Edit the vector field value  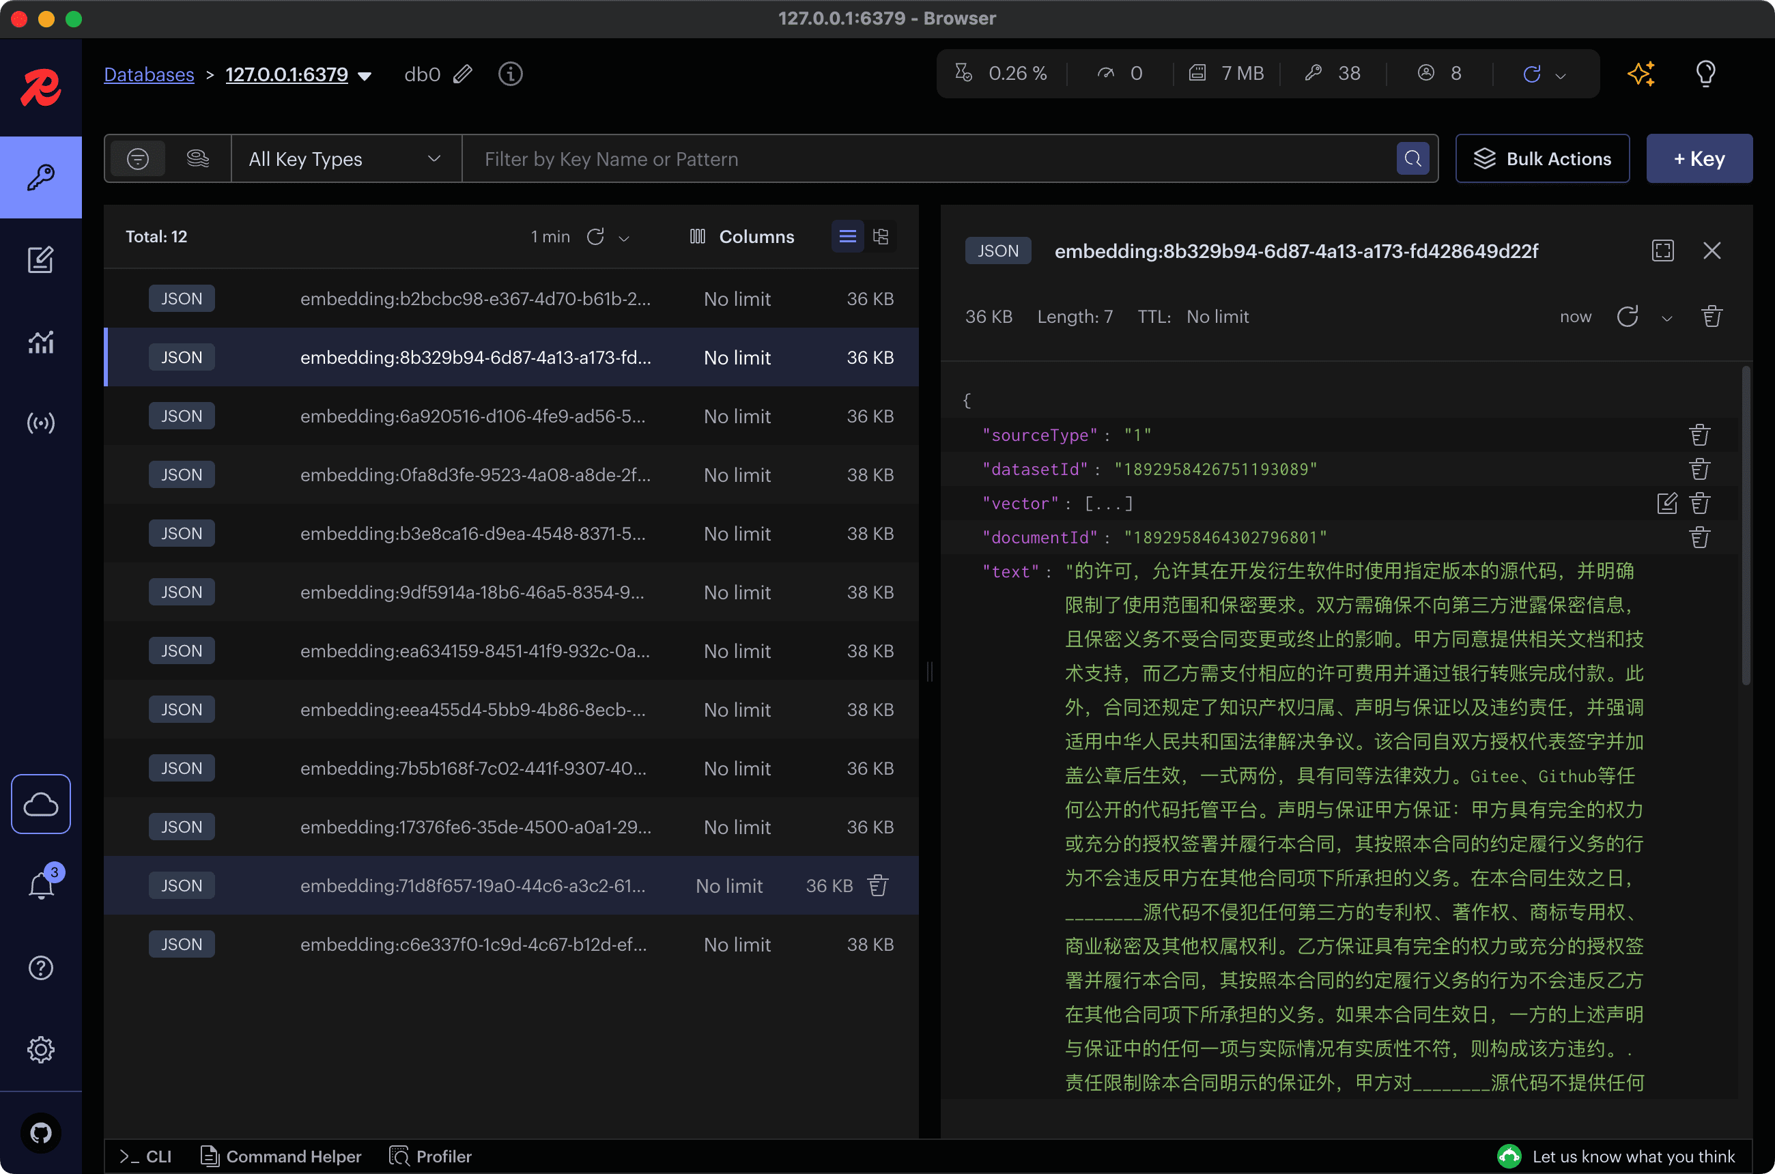(1666, 503)
